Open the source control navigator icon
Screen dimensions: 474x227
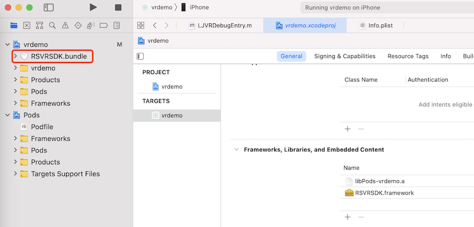[x=27, y=26]
